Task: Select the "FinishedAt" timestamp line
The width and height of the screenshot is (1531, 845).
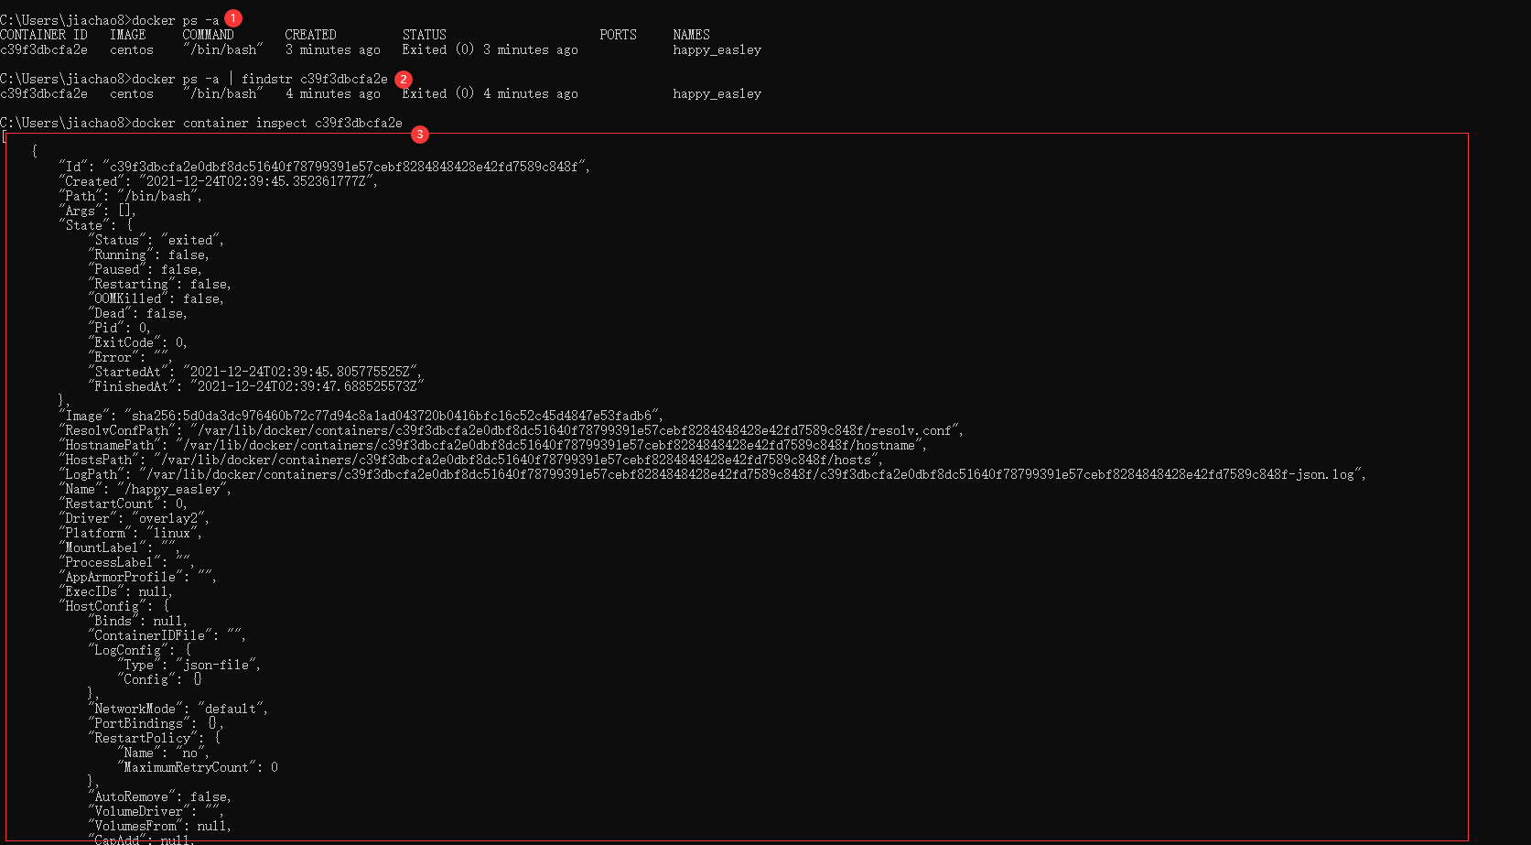Action: click(x=256, y=386)
